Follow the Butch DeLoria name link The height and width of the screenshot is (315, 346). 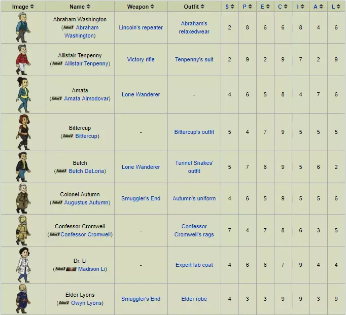tap(86, 171)
